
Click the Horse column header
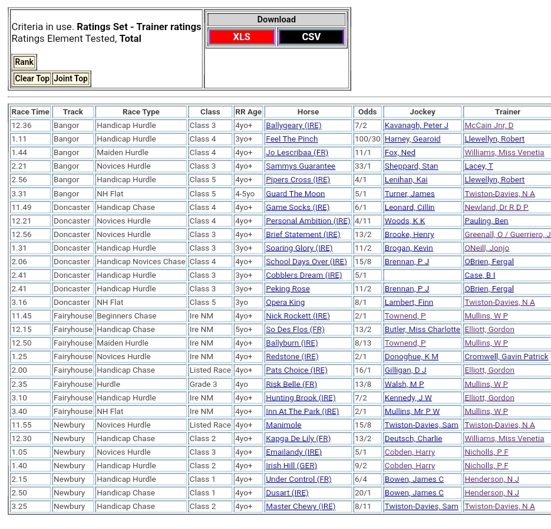(x=308, y=111)
